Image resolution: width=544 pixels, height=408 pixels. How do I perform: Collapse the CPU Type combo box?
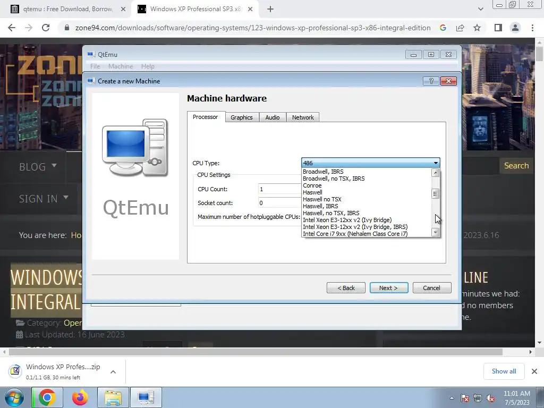(436, 163)
